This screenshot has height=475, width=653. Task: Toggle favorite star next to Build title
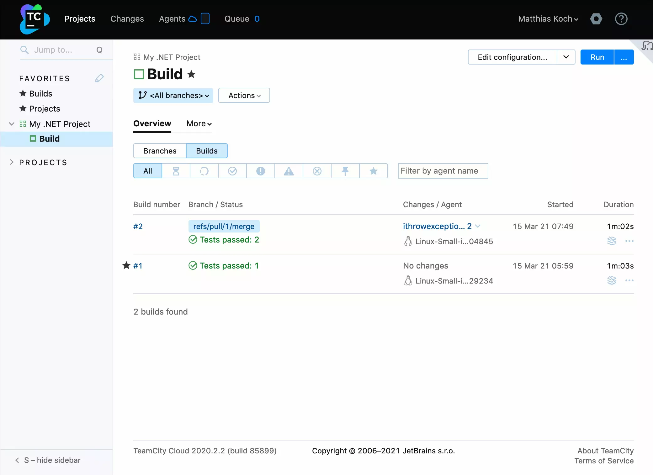[x=191, y=75]
